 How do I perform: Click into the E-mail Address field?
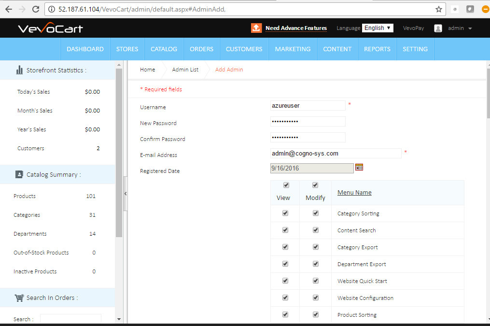point(336,153)
